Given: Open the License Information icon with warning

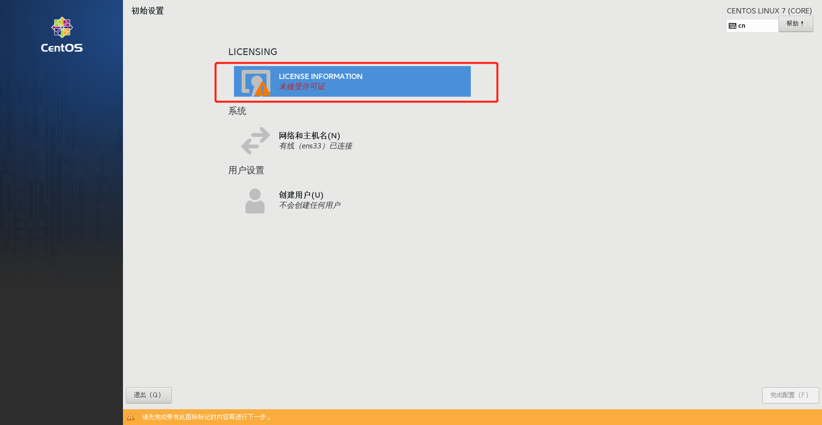Looking at the screenshot, I should coord(255,82).
